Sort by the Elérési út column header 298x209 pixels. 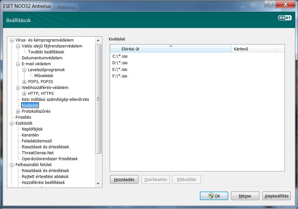pyautogui.click(x=171, y=49)
